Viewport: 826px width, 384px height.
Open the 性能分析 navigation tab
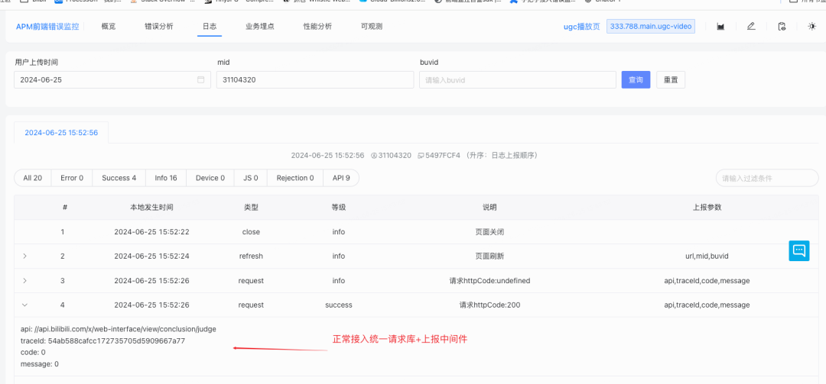[317, 26]
